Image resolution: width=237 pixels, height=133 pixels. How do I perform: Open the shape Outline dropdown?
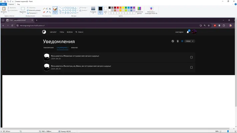click(x=83, y=8)
